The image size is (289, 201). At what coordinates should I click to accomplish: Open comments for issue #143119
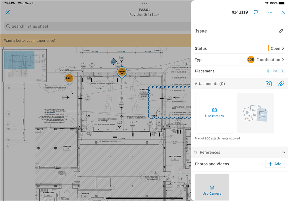tap(256, 12)
